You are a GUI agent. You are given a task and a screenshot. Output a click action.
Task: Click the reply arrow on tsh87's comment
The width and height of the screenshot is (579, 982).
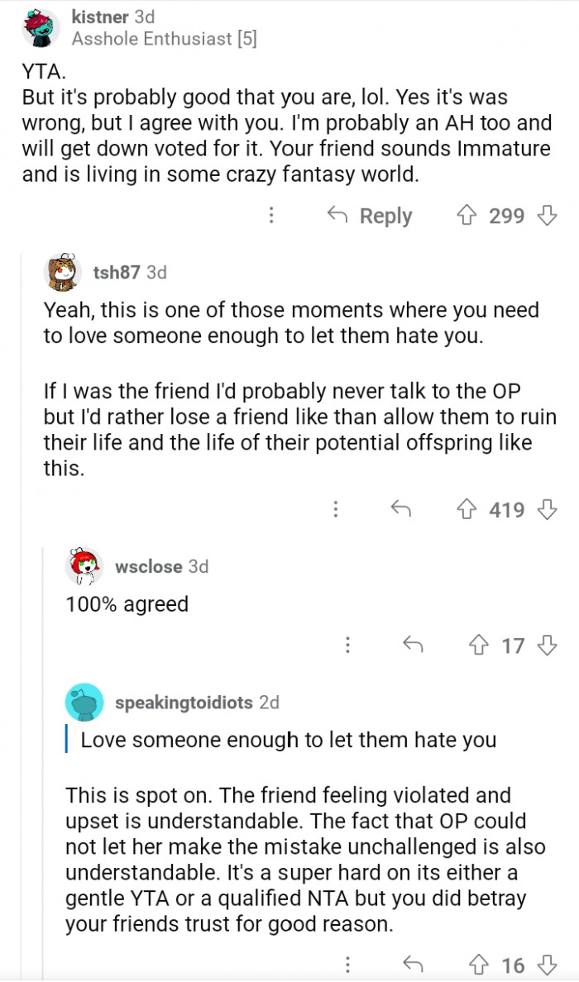click(x=403, y=510)
